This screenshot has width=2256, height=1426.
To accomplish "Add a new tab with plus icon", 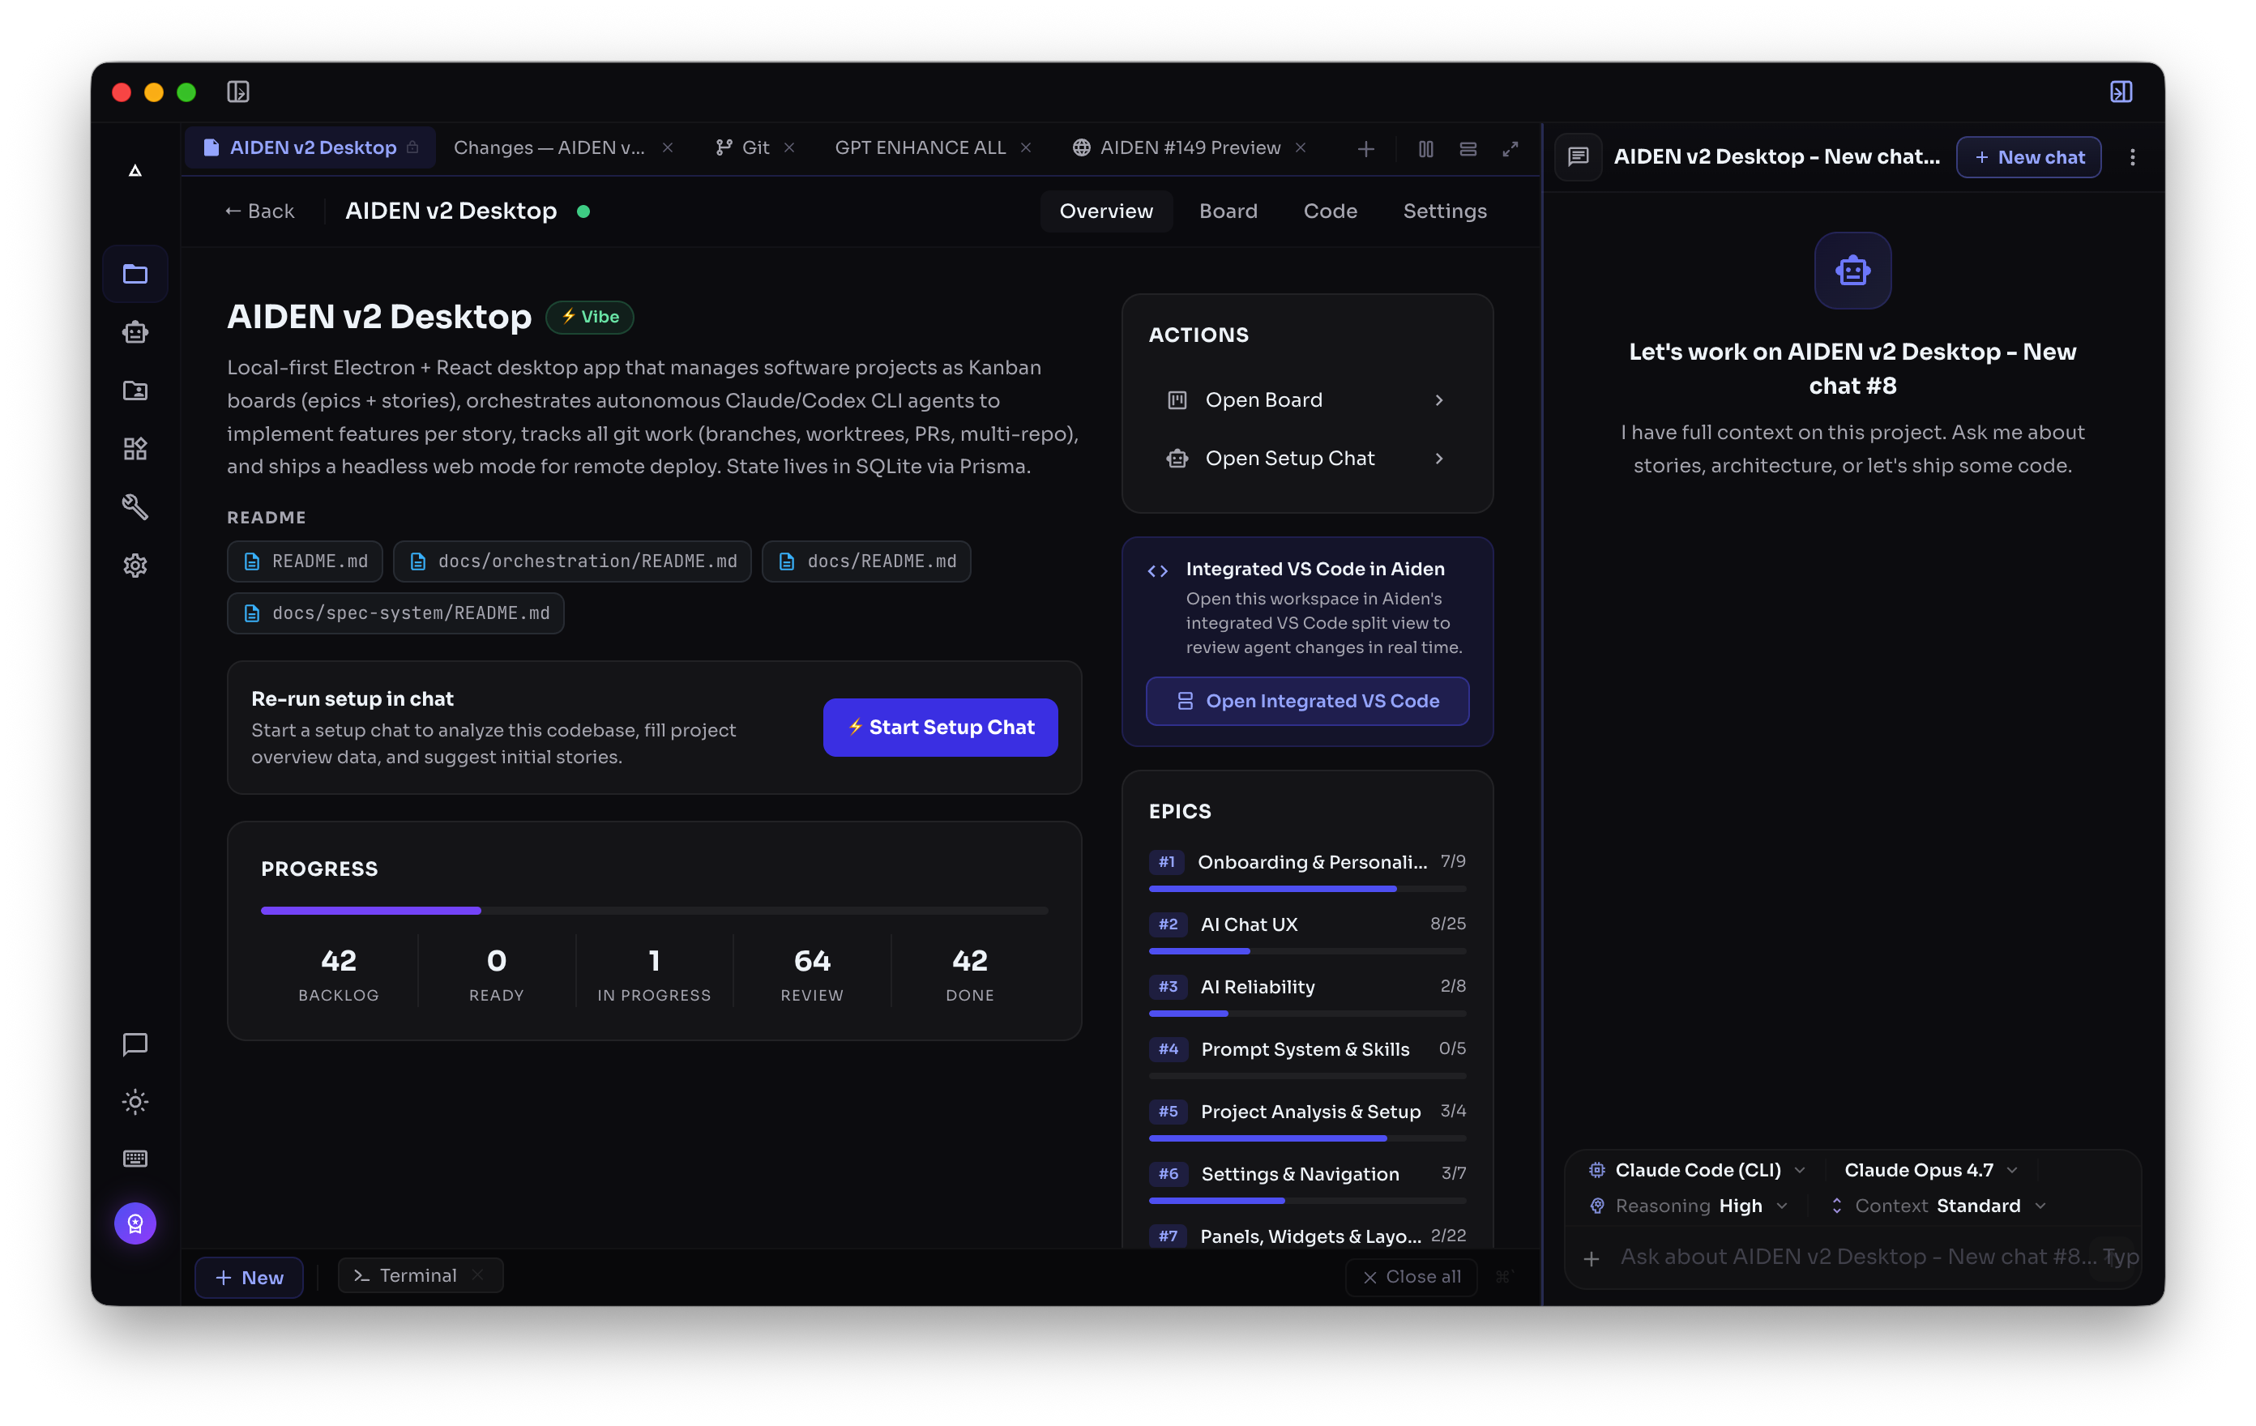I will point(1365,149).
